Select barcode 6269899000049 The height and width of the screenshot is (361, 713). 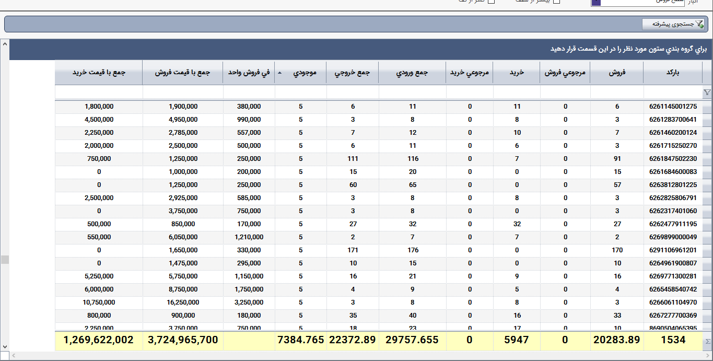coord(673,237)
